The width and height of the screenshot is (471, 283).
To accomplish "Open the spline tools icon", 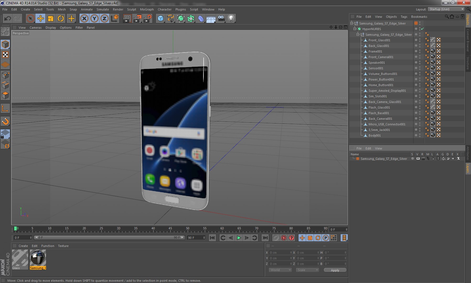I will pyautogui.click(x=170, y=18).
